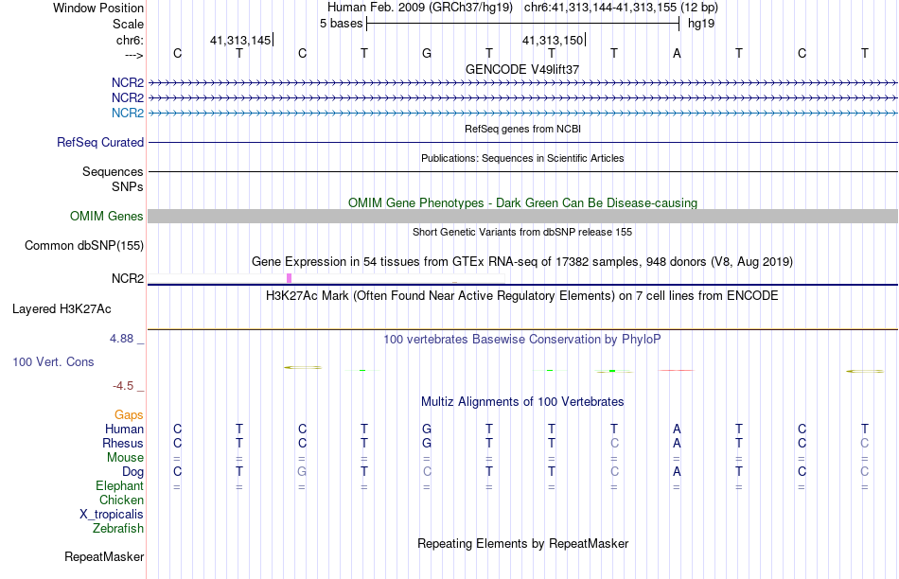Click the G base in the Human row
This screenshot has height=579, width=899.
(427, 429)
